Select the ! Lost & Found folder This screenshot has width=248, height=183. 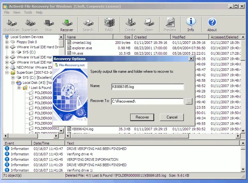click(40, 88)
